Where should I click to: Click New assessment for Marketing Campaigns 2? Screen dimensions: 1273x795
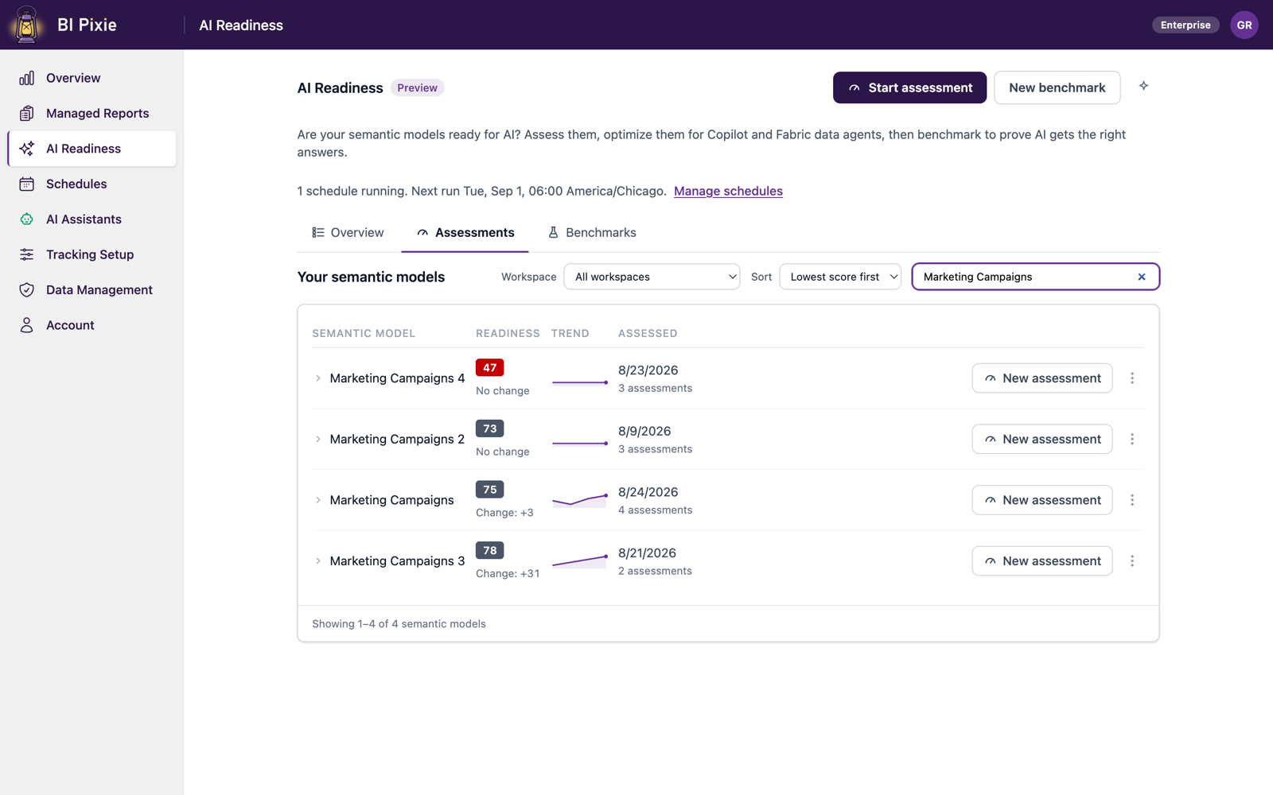click(1042, 439)
